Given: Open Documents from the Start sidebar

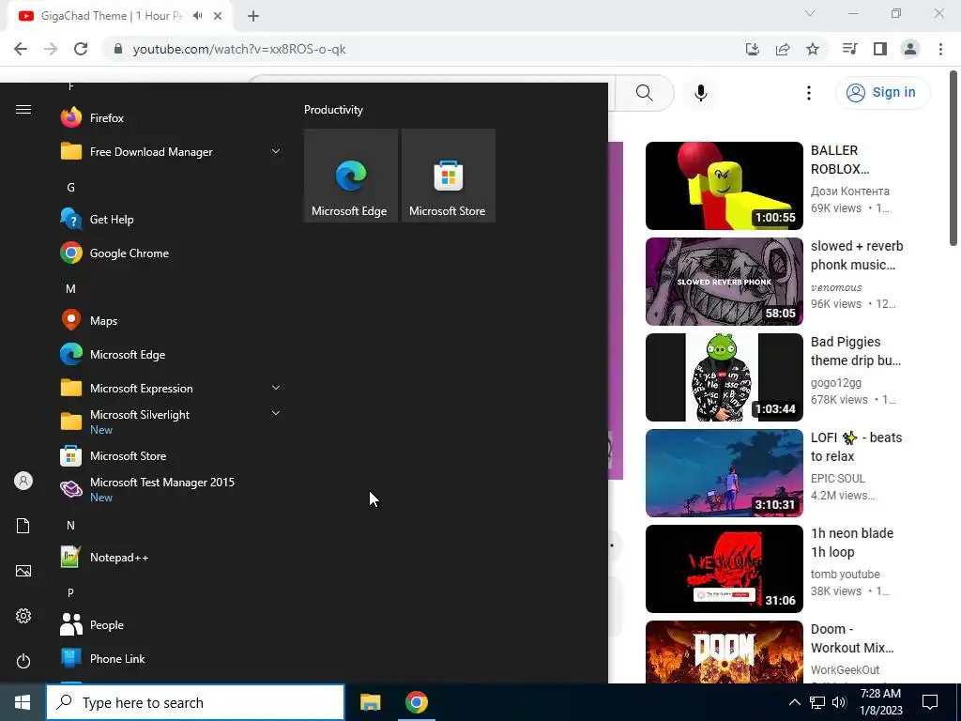Looking at the screenshot, I should click(23, 526).
